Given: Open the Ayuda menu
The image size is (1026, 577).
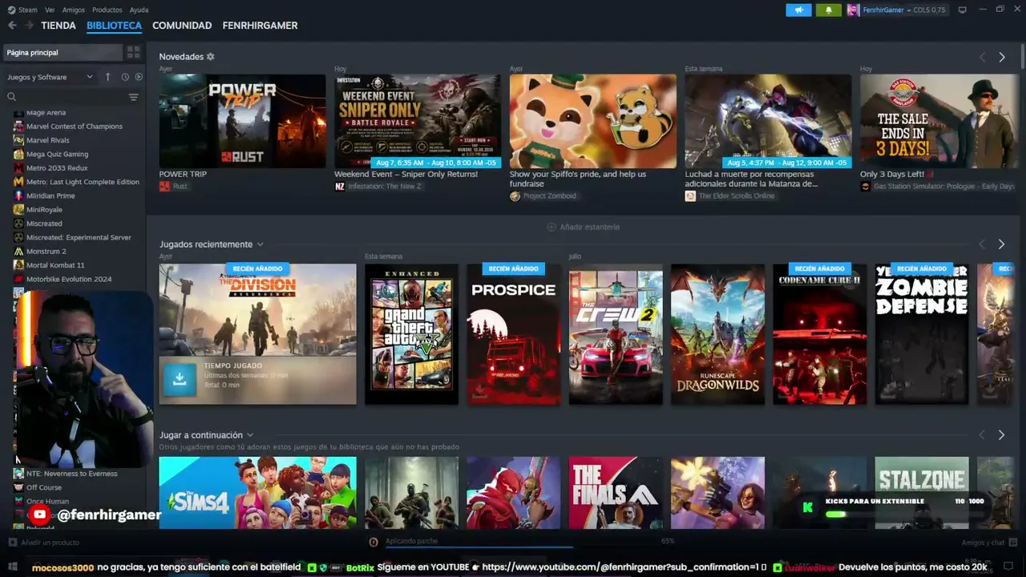Looking at the screenshot, I should tap(139, 10).
